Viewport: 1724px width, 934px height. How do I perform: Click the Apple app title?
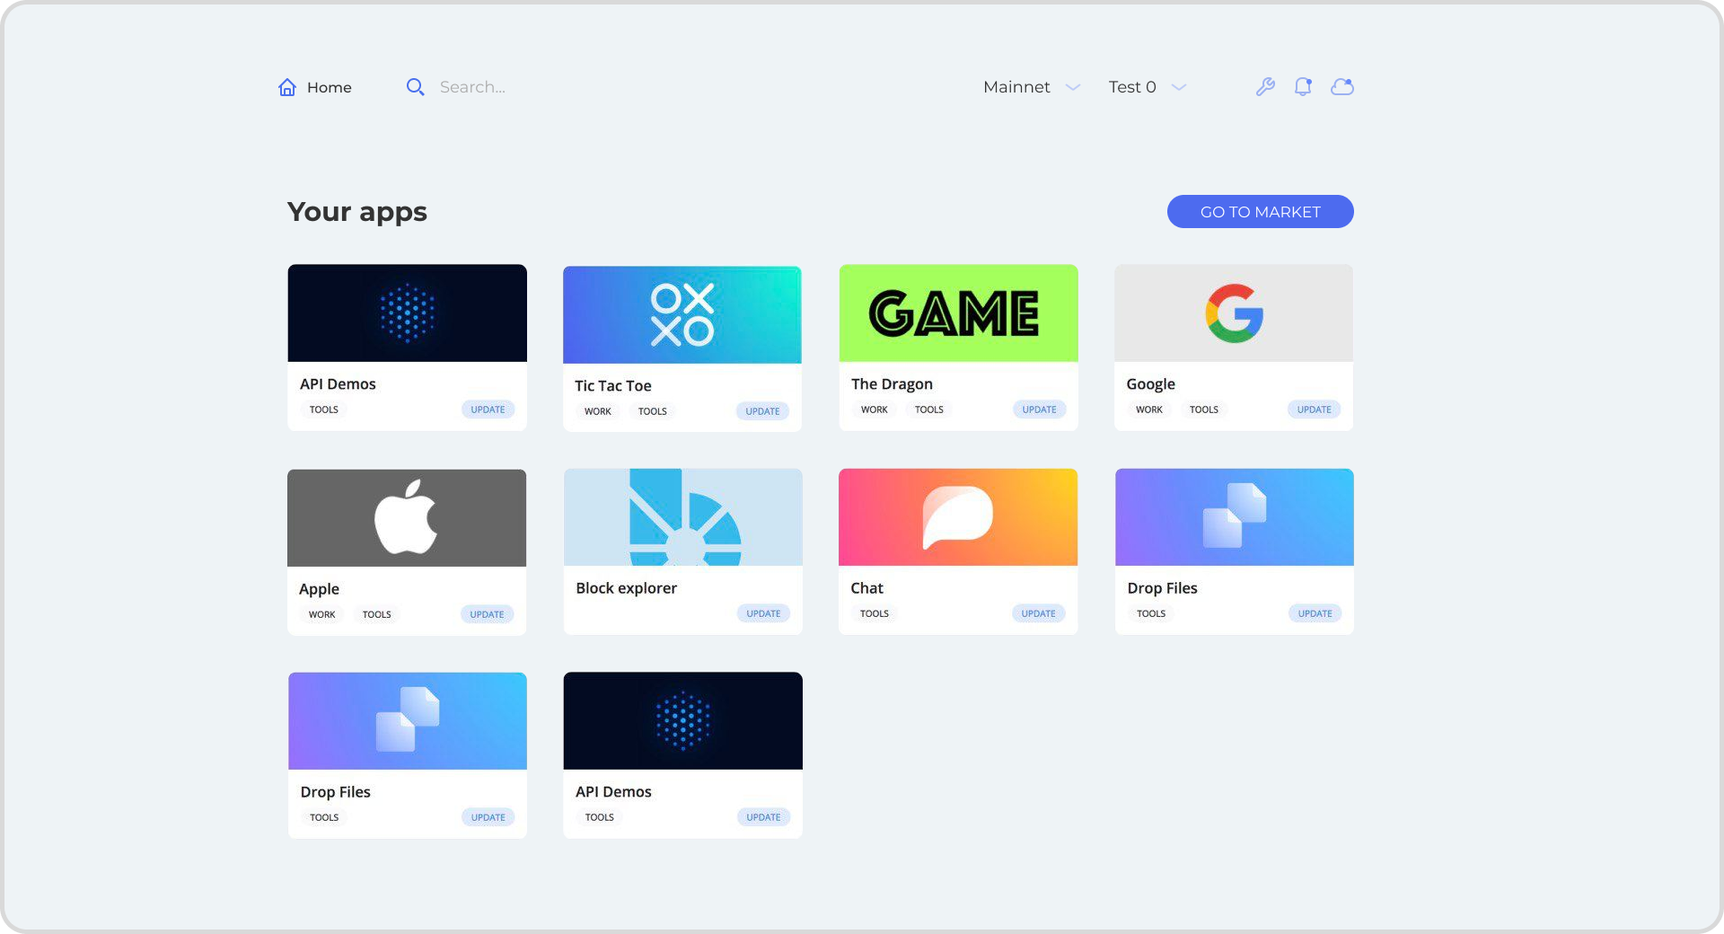point(320,589)
